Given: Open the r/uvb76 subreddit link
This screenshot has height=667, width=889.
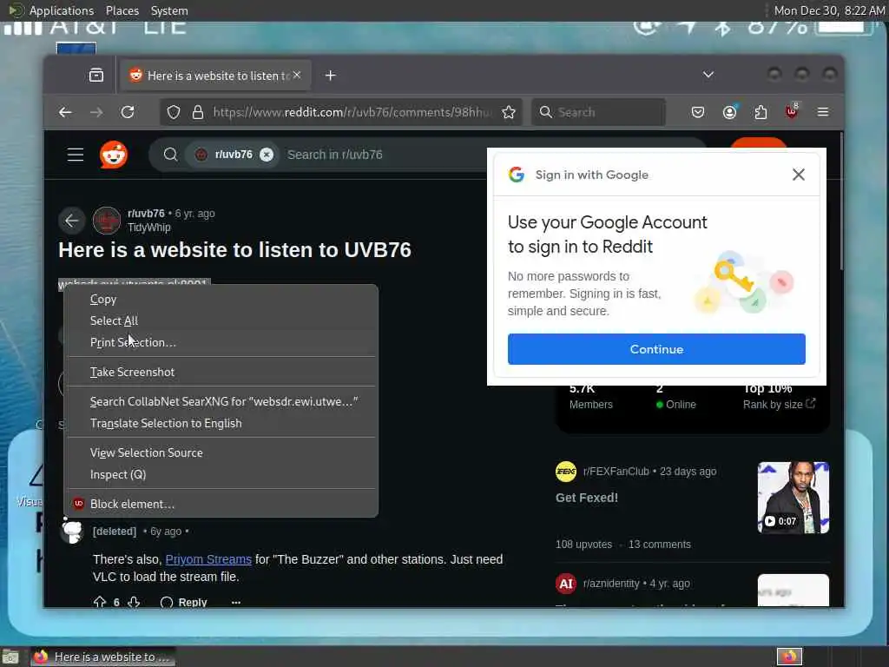Looking at the screenshot, I should coord(146,214).
